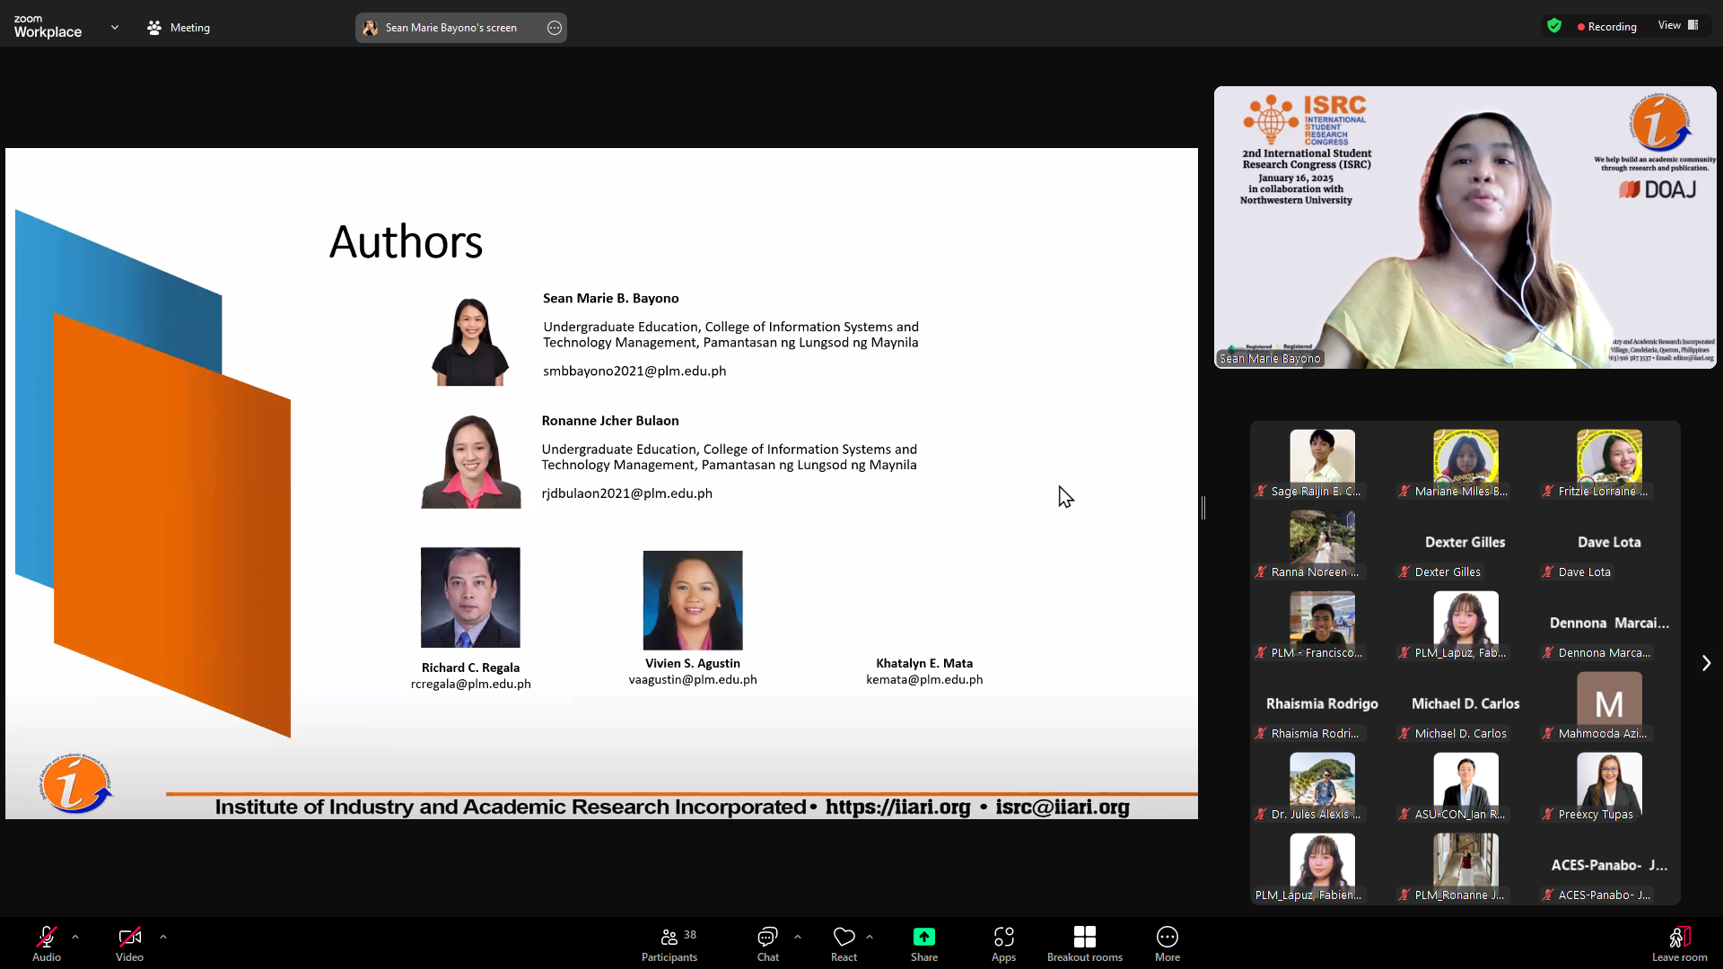Click the Recording indicator

point(1606,27)
